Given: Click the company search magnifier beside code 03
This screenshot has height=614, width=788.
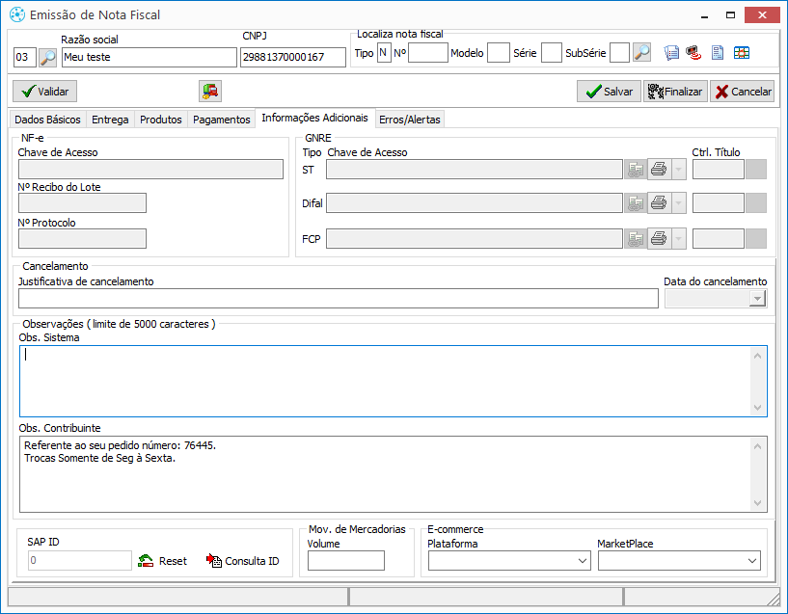Looking at the screenshot, I should 47,57.
